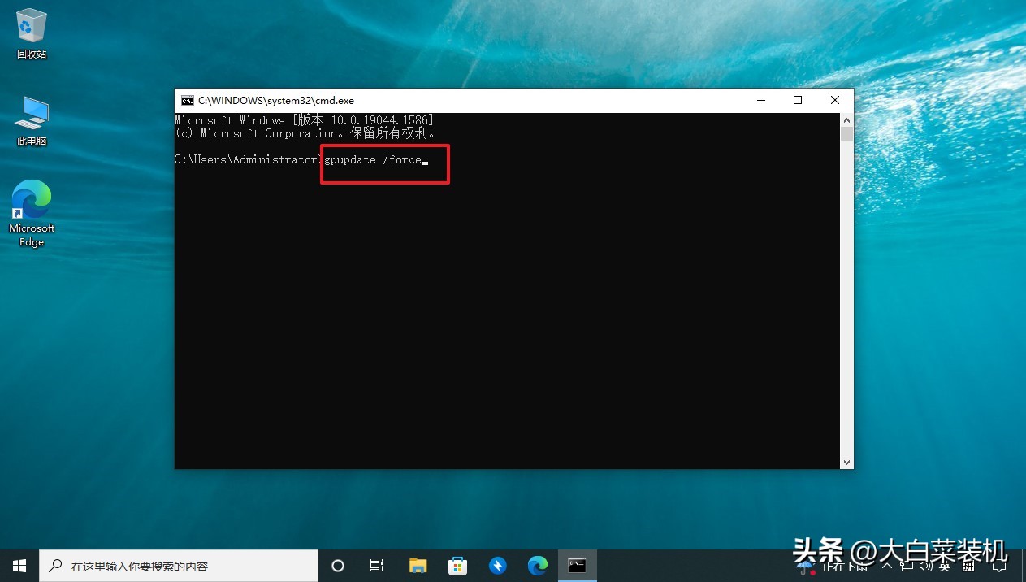Close the cmd.exe window
Image resolution: width=1026 pixels, height=582 pixels.
click(834, 101)
